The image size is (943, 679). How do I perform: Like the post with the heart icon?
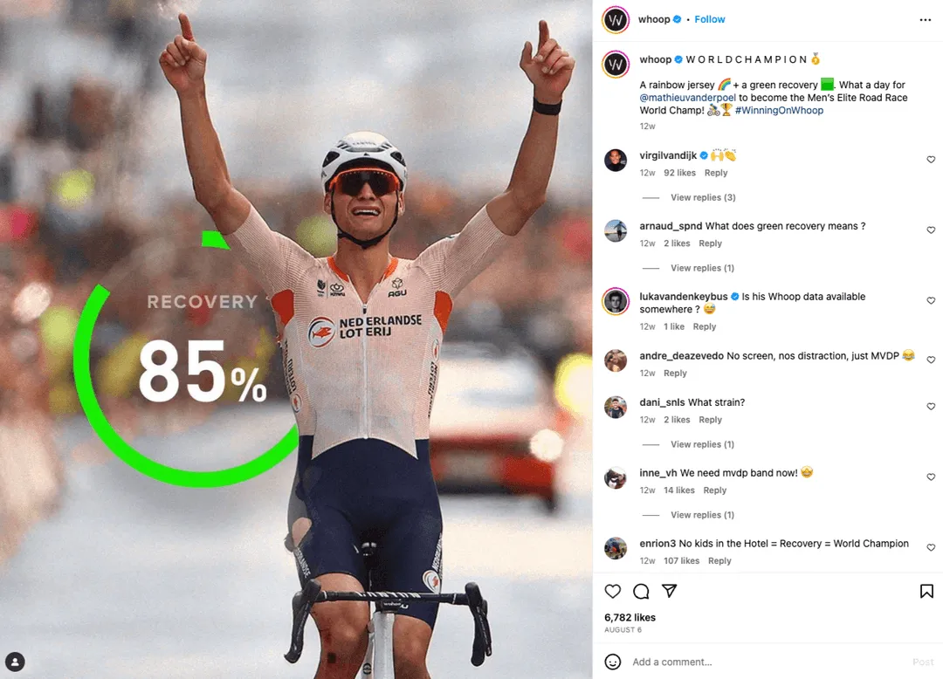(x=612, y=591)
